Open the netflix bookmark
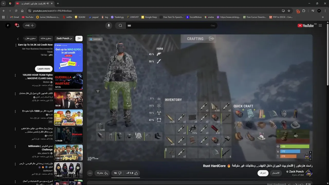This screenshot has height=185, width=329. 67,17
